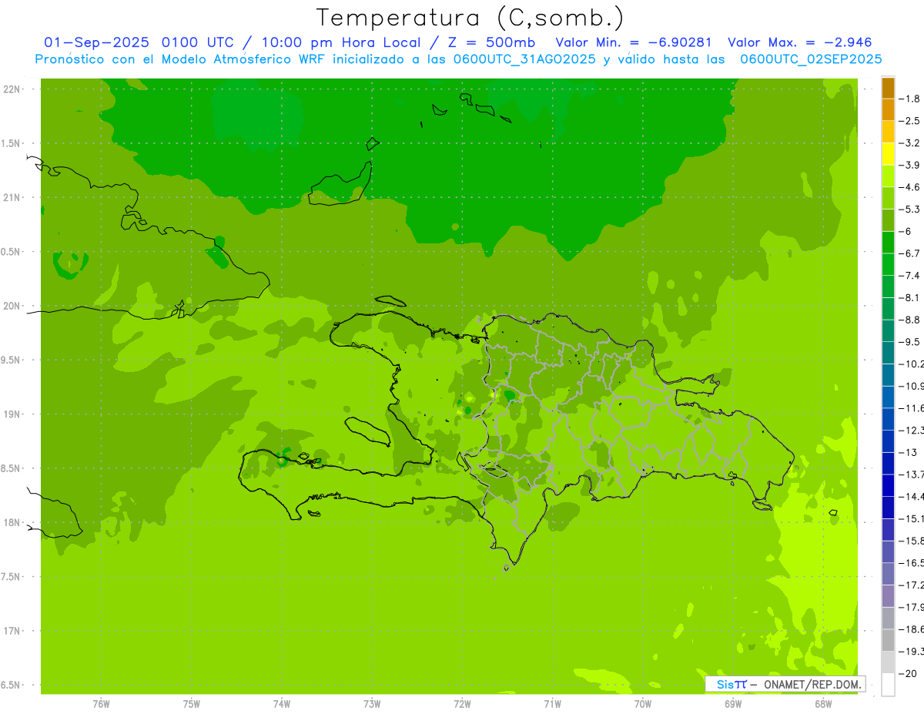Click the '-6.7' colorbar value
Screen dimensions: 924x714
pyautogui.click(x=909, y=253)
